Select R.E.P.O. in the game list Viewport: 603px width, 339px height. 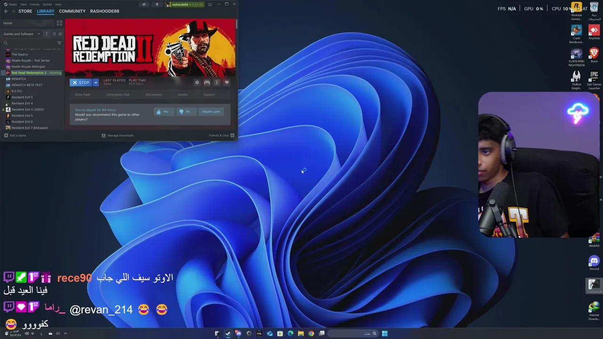coord(17,91)
